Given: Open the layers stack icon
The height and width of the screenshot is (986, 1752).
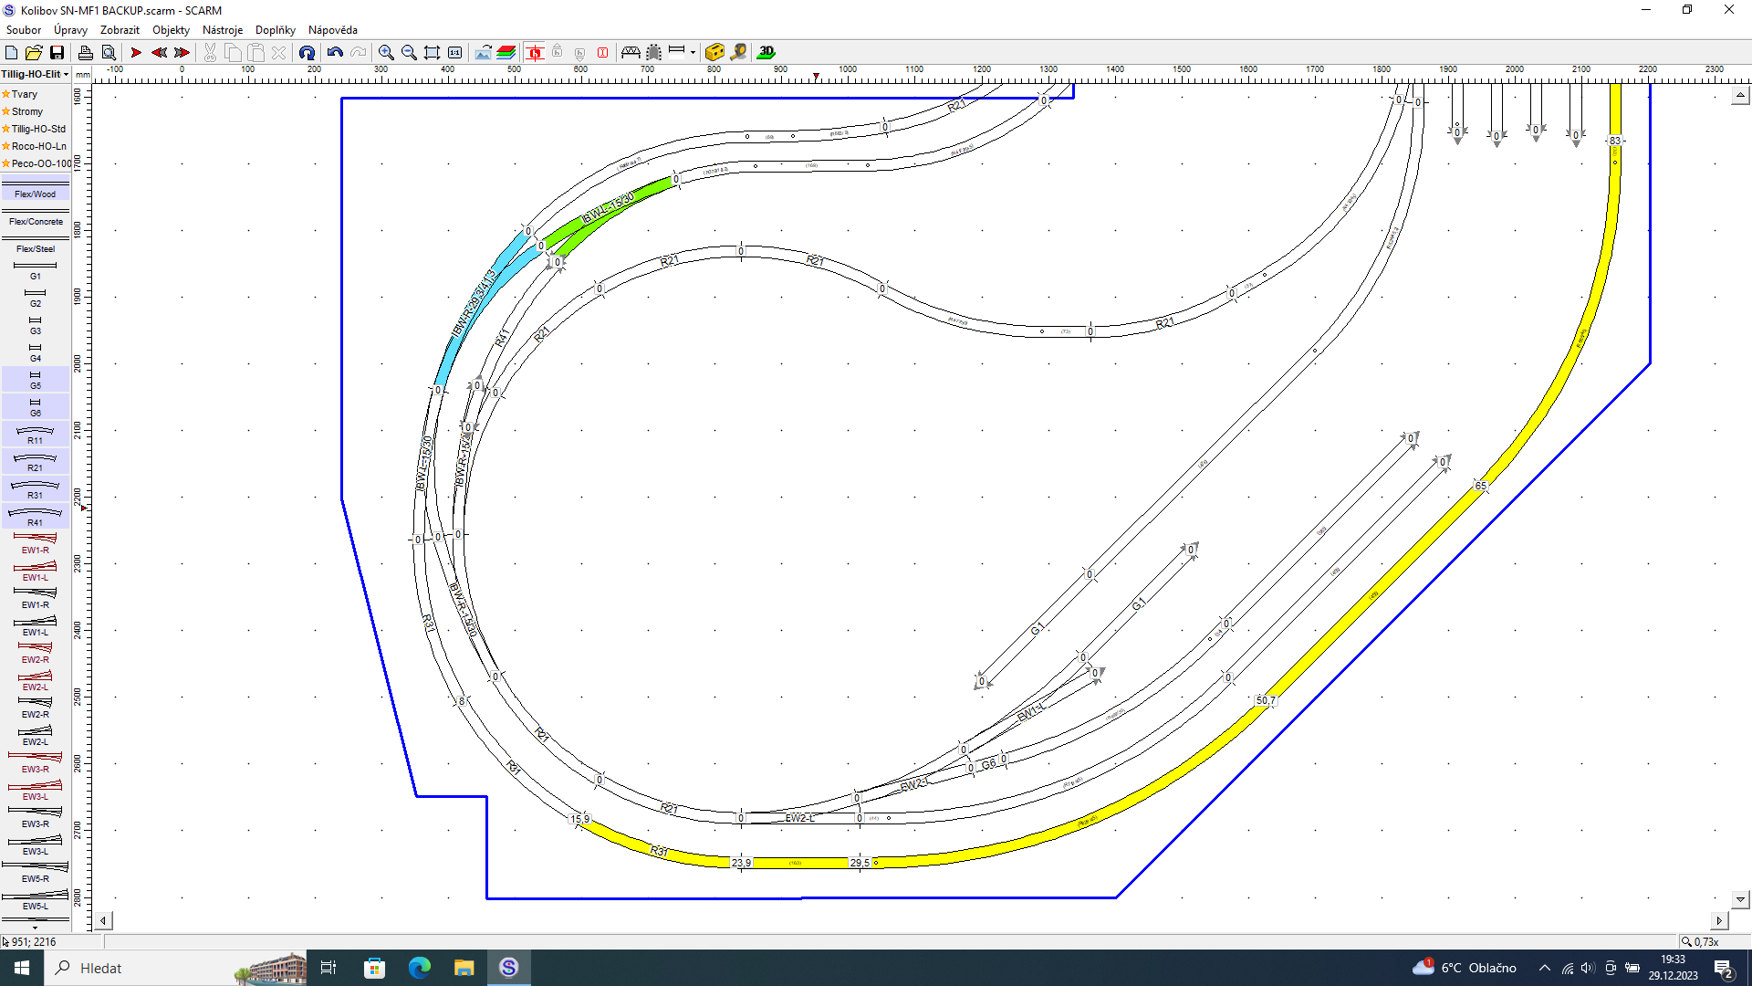Looking at the screenshot, I should 506,52.
